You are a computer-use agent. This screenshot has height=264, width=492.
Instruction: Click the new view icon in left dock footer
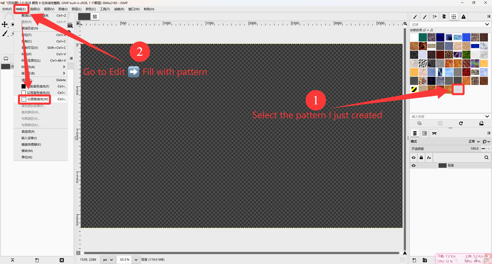[x=37, y=260]
